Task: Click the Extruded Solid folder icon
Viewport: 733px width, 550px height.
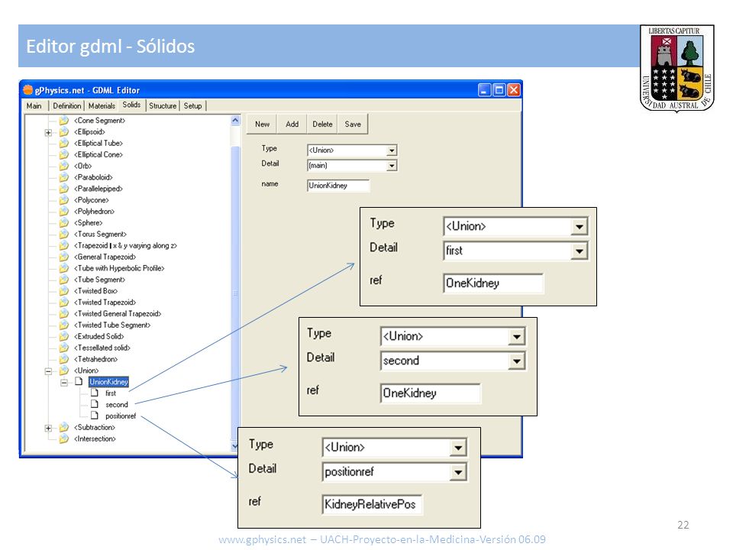Action: point(64,336)
